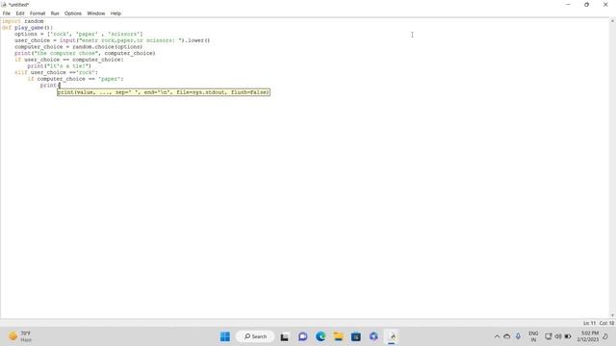Screen dimensions: 616x346
Task: Click the taskbar Search box
Action: coord(255,336)
